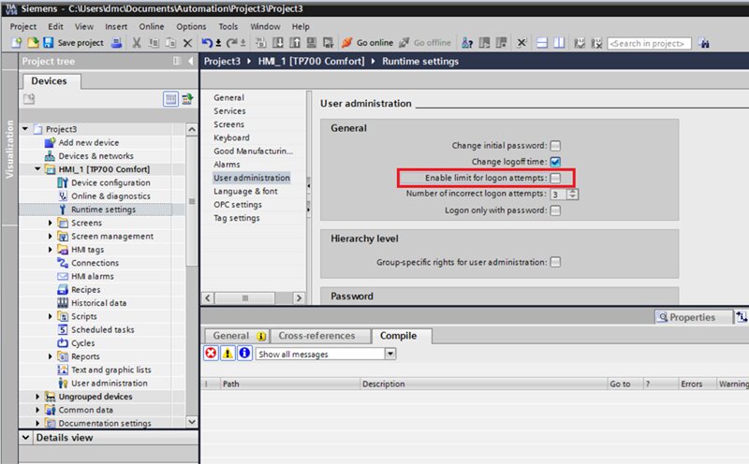The width and height of the screenshot is (749, 464).
Task: Select User administration in settings list
Action: tap(252, 178)
